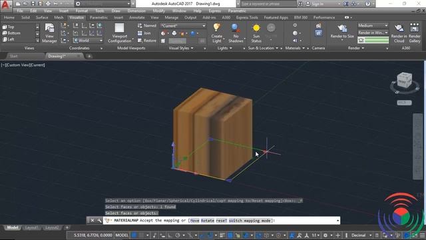Click the Named viewports button
Viewport: 426px width, 240px height.
coord(147,25)
